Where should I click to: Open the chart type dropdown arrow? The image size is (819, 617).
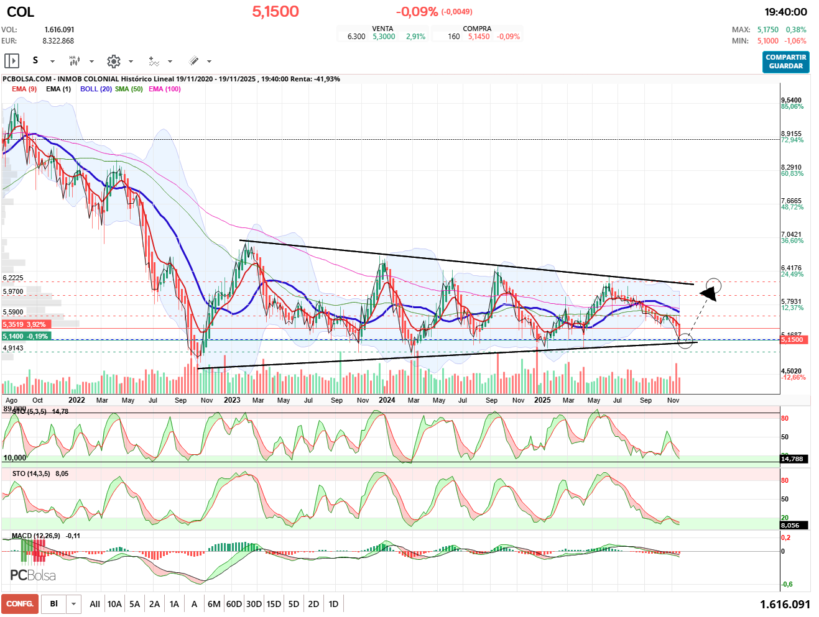pyautogui.click(x=92, y=62)
